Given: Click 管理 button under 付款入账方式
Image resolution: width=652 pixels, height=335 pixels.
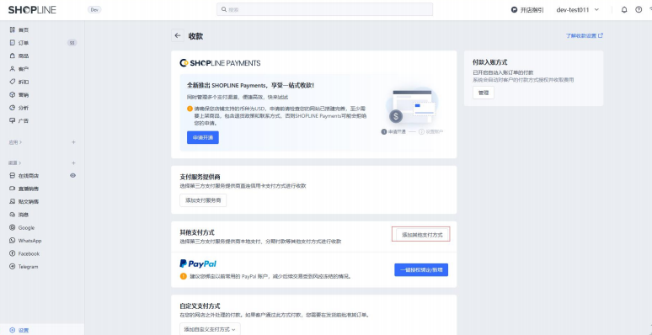Looking at the screenshot, I should [484, 93].
